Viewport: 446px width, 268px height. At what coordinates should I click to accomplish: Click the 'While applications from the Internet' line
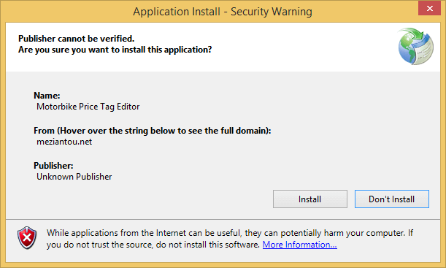[x=230, y=233]
